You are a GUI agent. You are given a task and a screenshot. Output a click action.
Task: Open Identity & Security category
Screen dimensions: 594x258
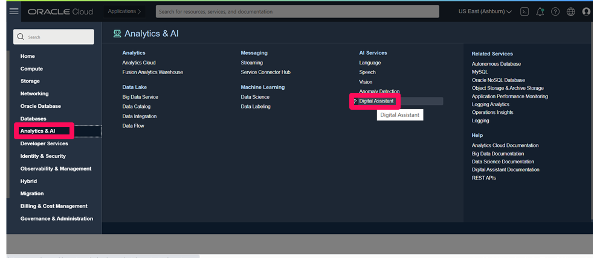43,156
